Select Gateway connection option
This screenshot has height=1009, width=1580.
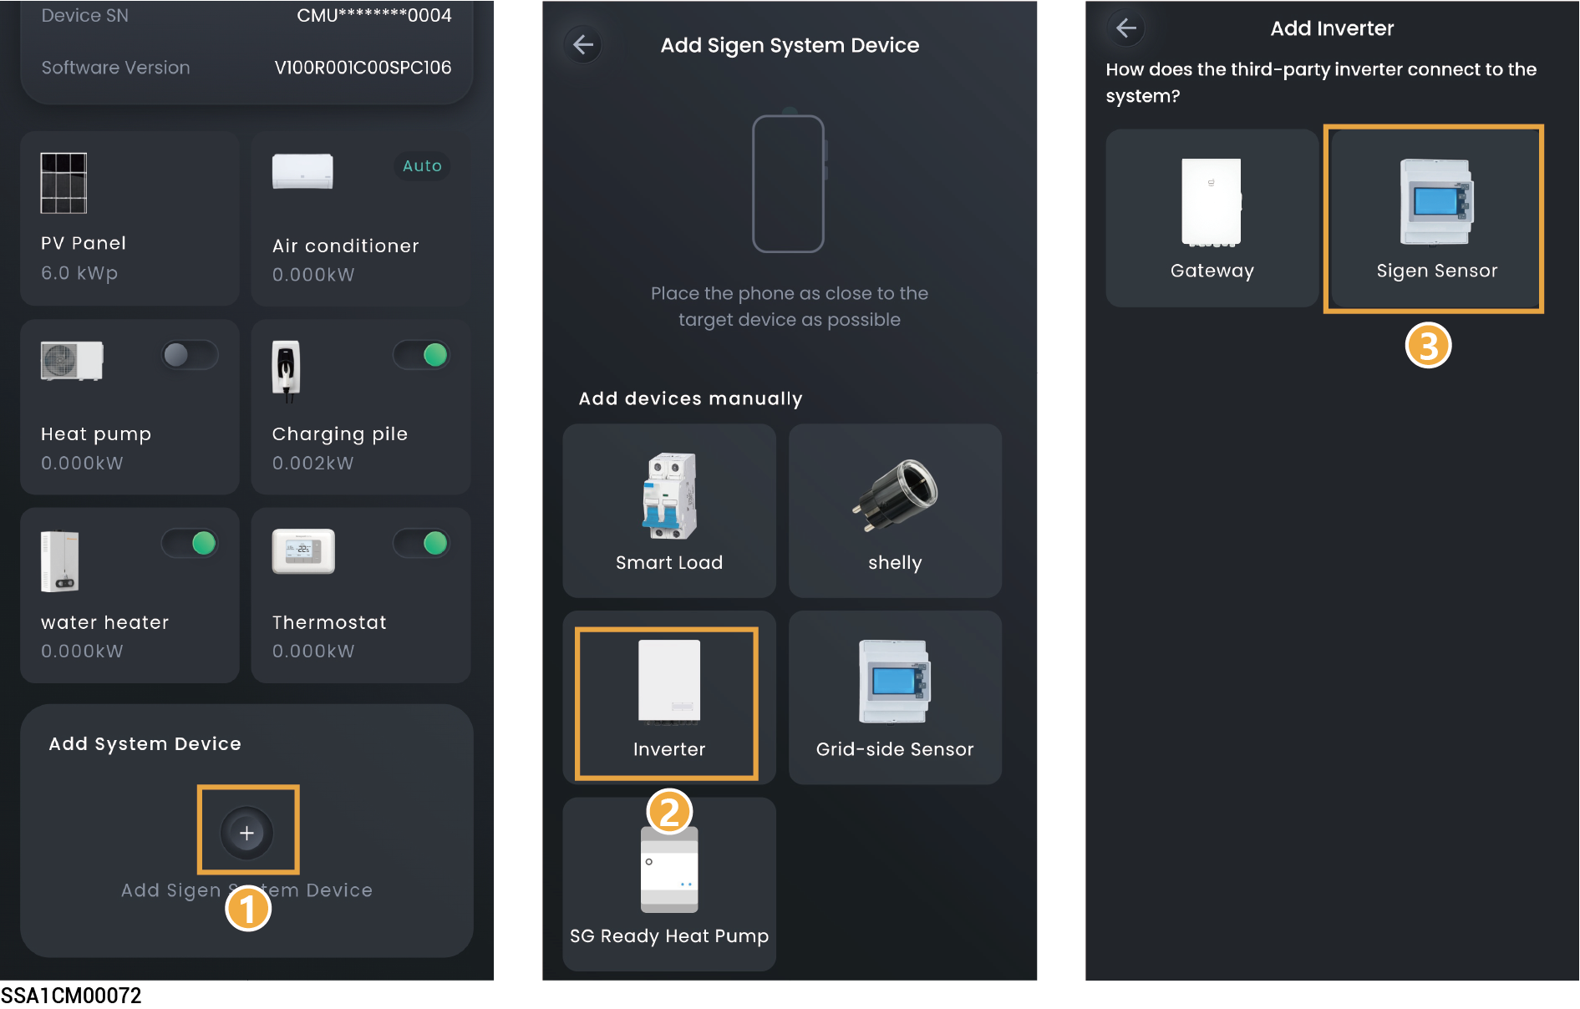[1212, 219]
